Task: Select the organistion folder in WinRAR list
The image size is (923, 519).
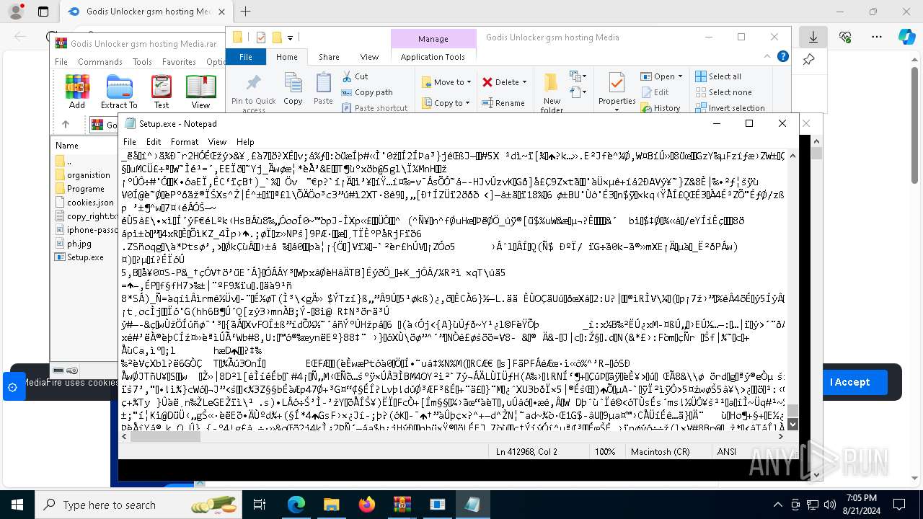Action: click(82, 175)
